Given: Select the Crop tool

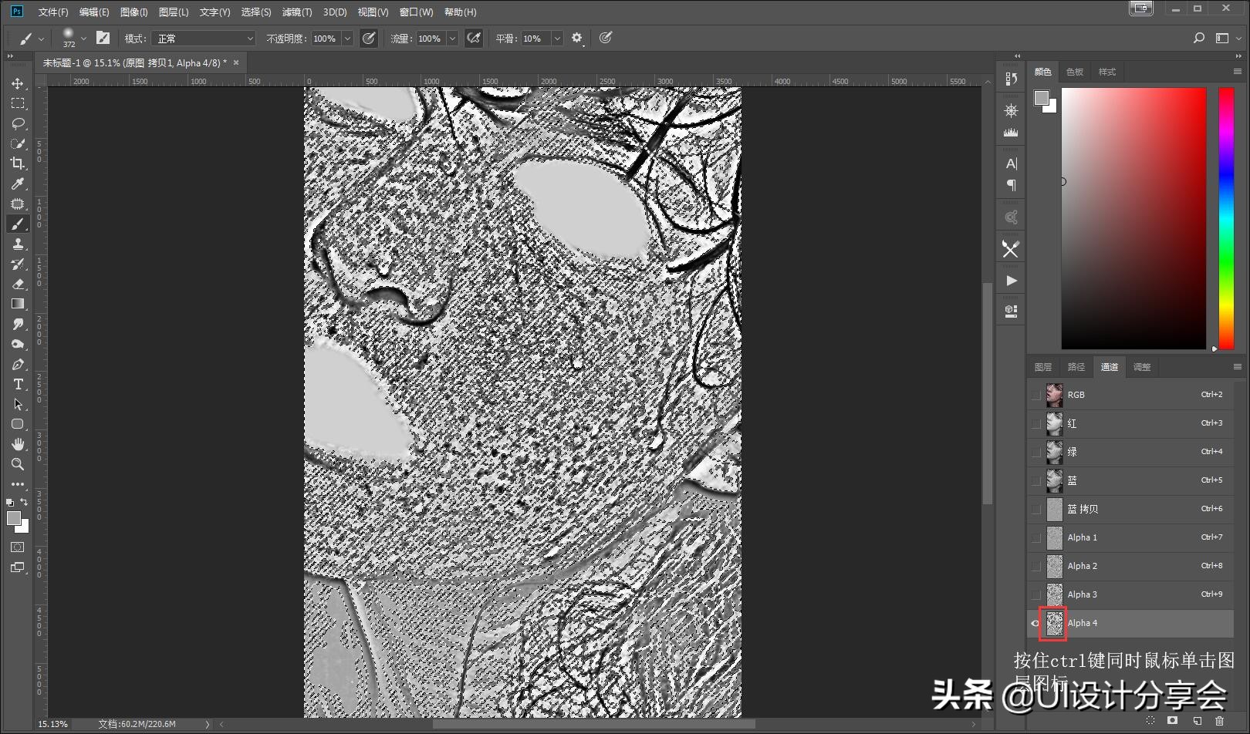Looking at the screenshot, I should [x=19, y=163].
